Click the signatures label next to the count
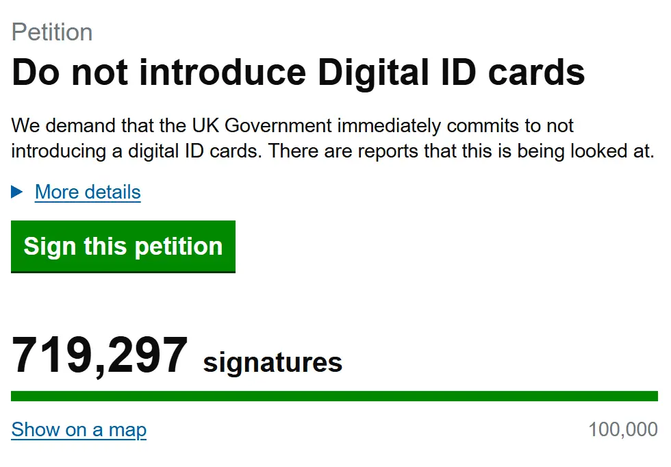 tap(271, 362)
